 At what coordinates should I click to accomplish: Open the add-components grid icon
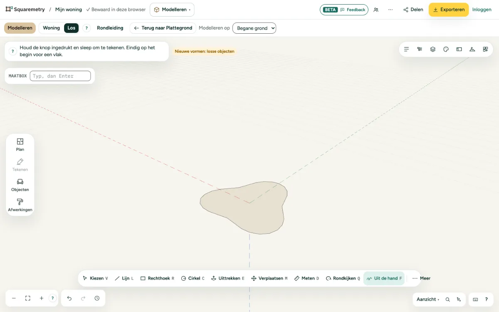pos(485,49)
